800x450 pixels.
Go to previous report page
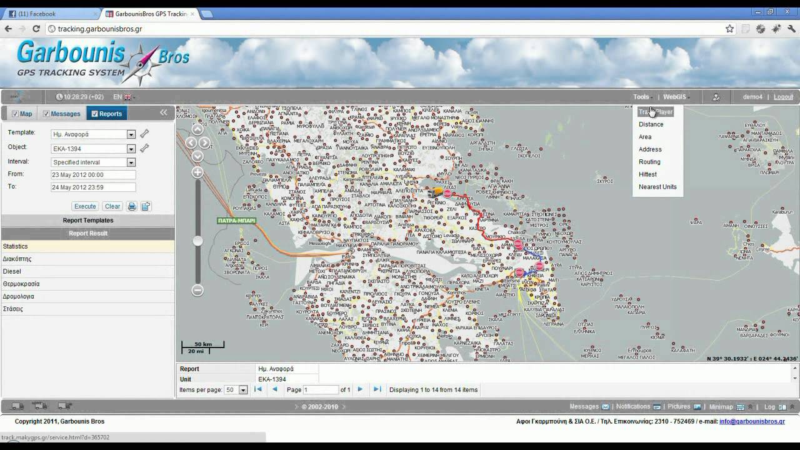[275, 389]
